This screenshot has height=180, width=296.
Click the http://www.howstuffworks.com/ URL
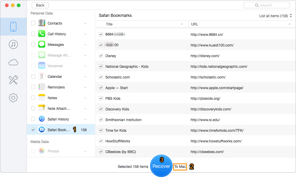[216, 141]
